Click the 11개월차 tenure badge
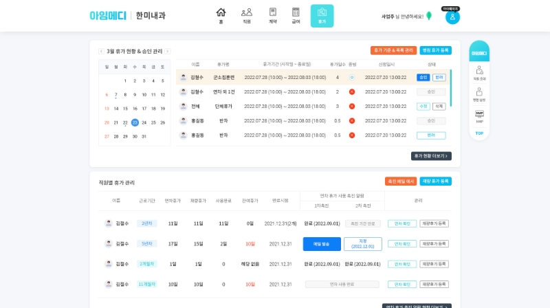Viewport: 550px width, 308px height. pos(146,285)
